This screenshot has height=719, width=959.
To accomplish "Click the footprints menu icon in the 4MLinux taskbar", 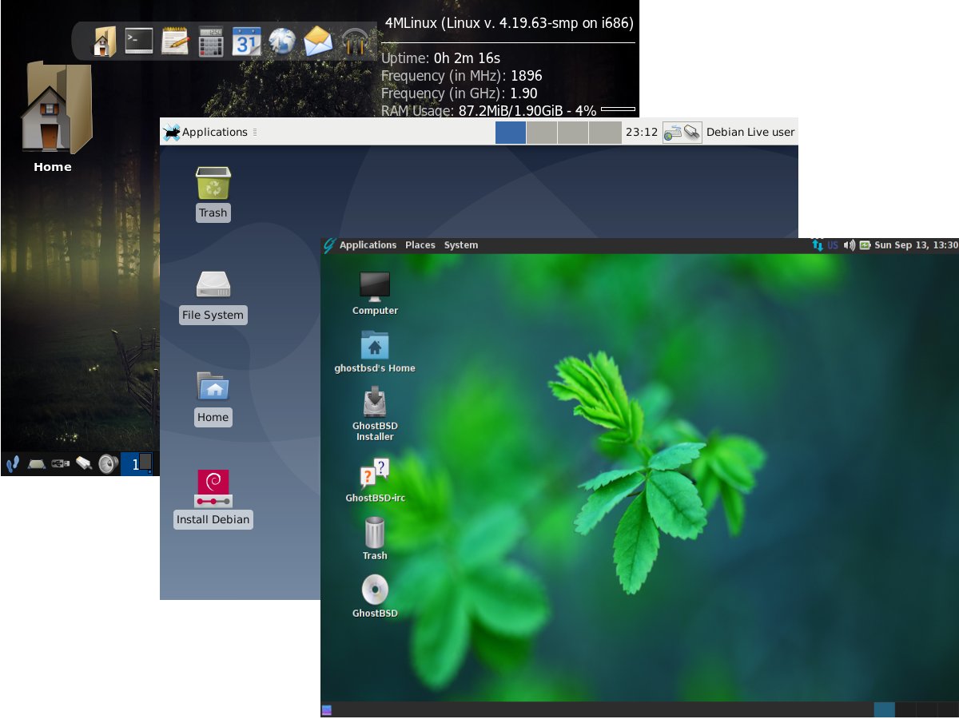I will point(12,463).
